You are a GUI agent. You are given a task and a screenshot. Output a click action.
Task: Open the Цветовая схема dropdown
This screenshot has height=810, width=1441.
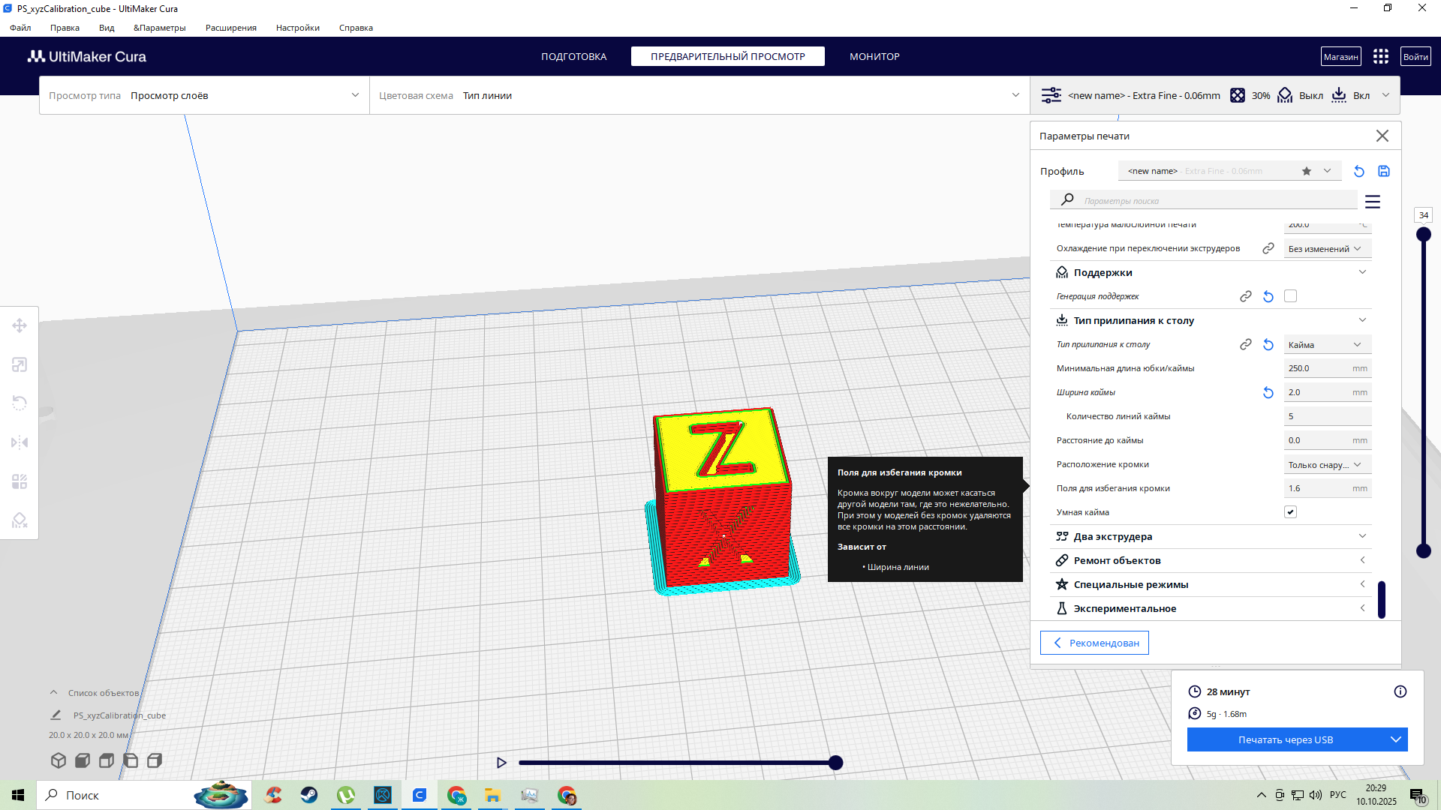point(698,95)
